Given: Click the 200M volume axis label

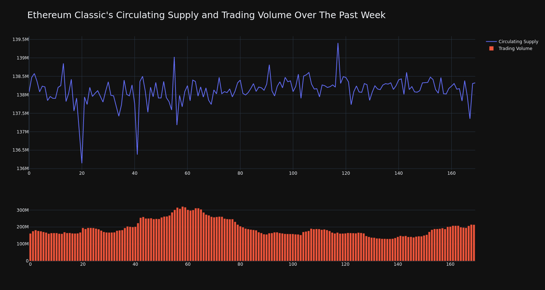Looking at the screenshot, I should click(23, 227).
